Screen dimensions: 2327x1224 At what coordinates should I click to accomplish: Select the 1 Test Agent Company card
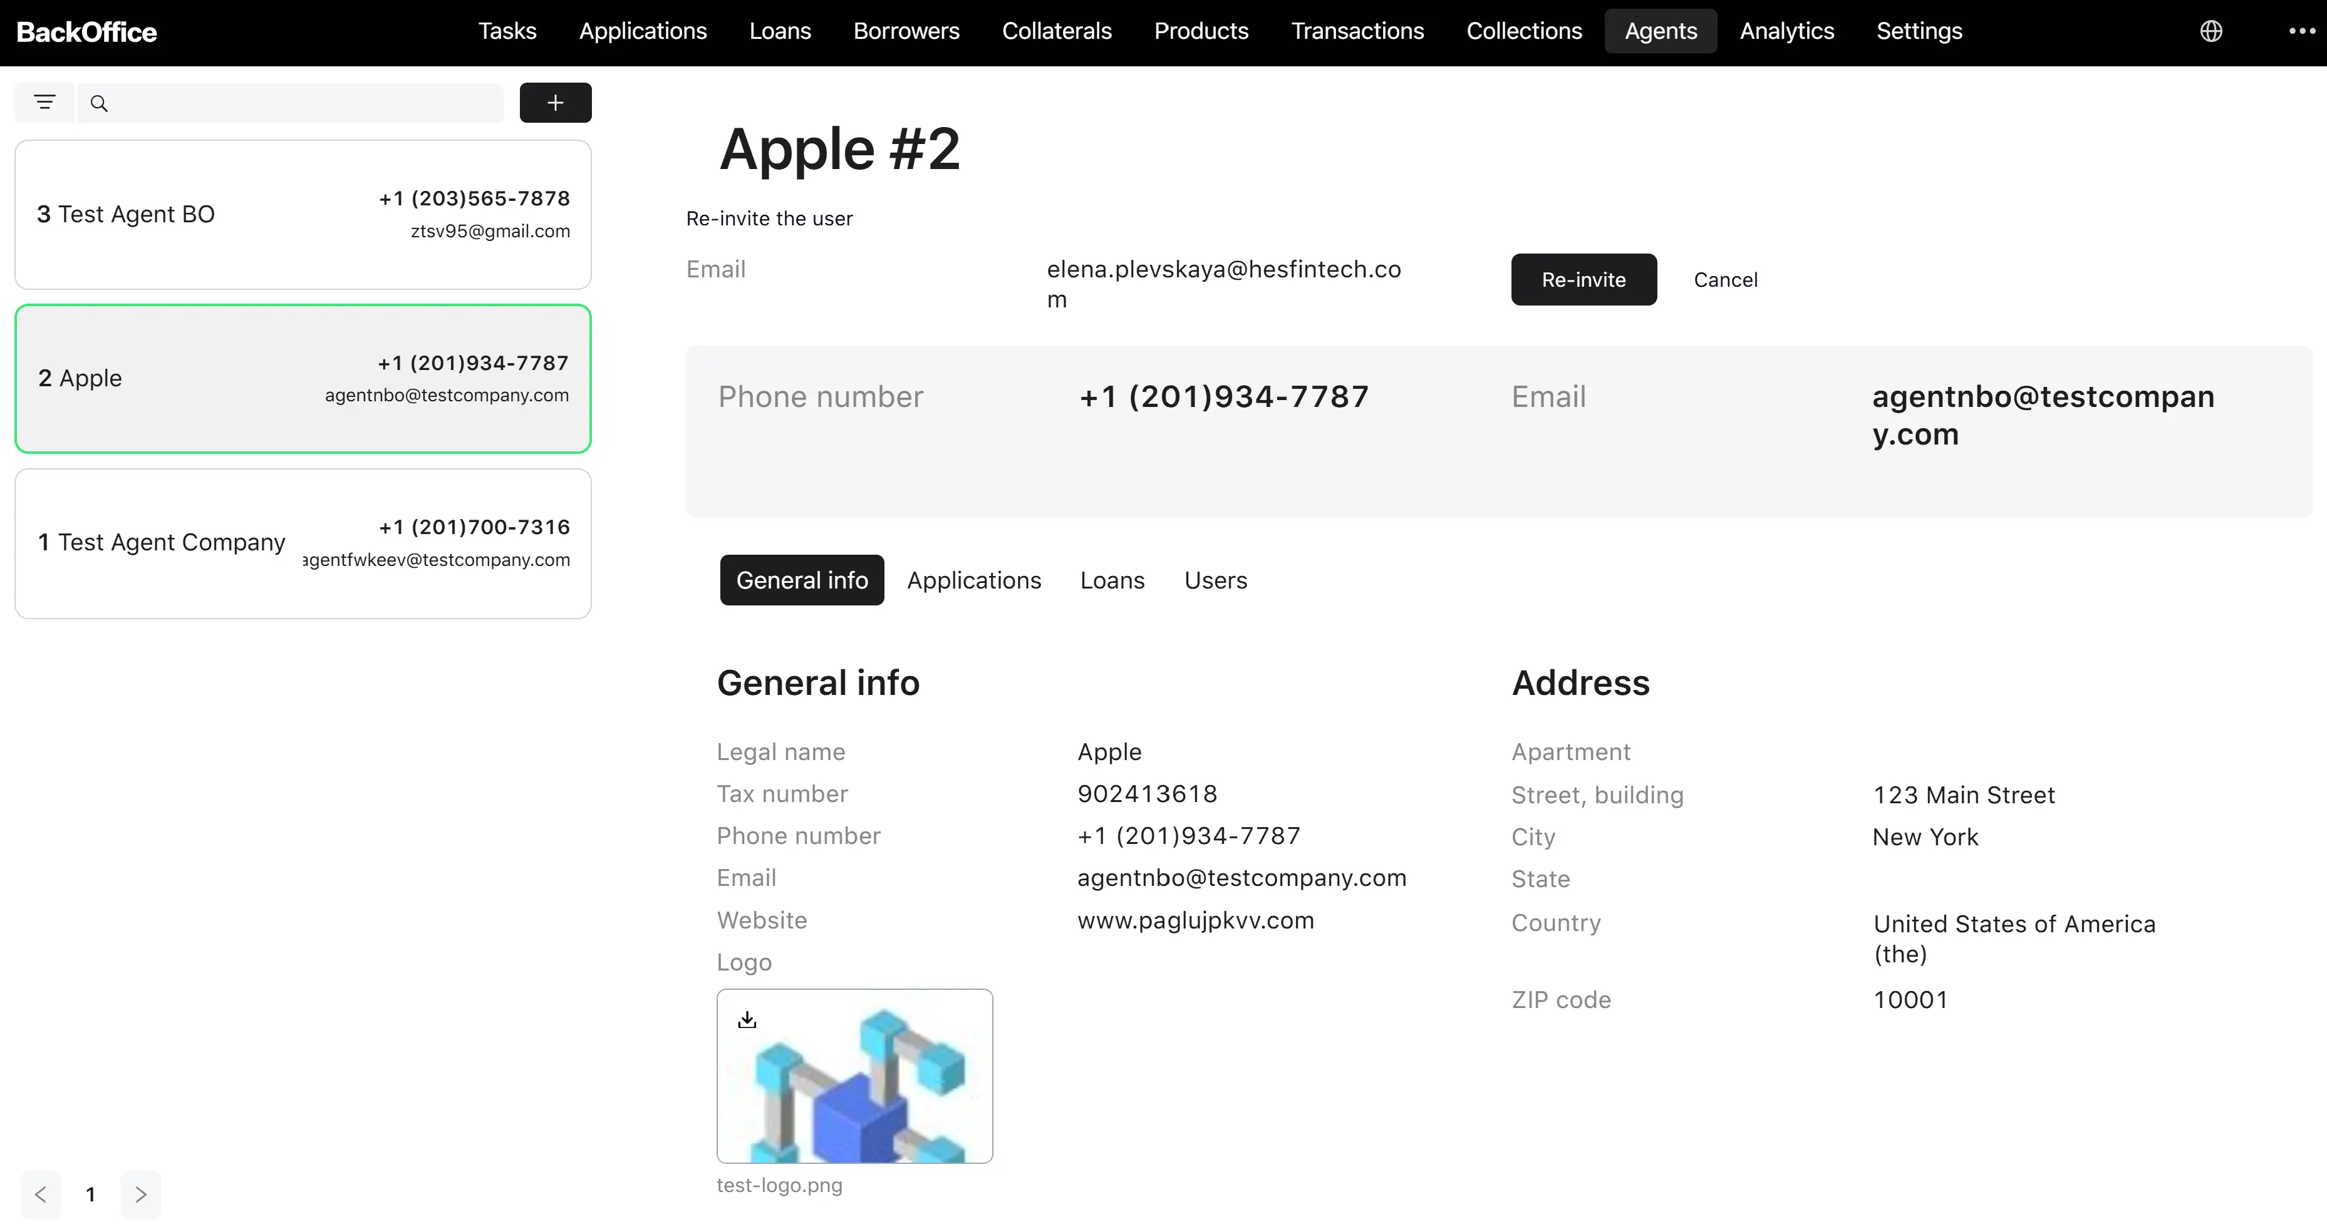303,543
